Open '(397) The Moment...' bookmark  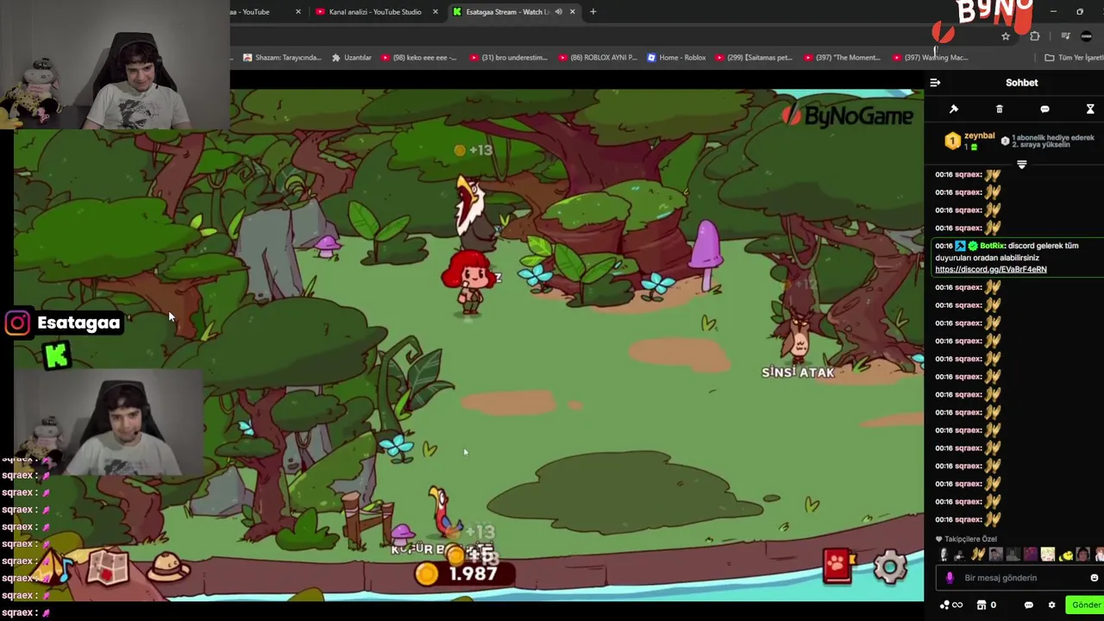tap(843, 58)
